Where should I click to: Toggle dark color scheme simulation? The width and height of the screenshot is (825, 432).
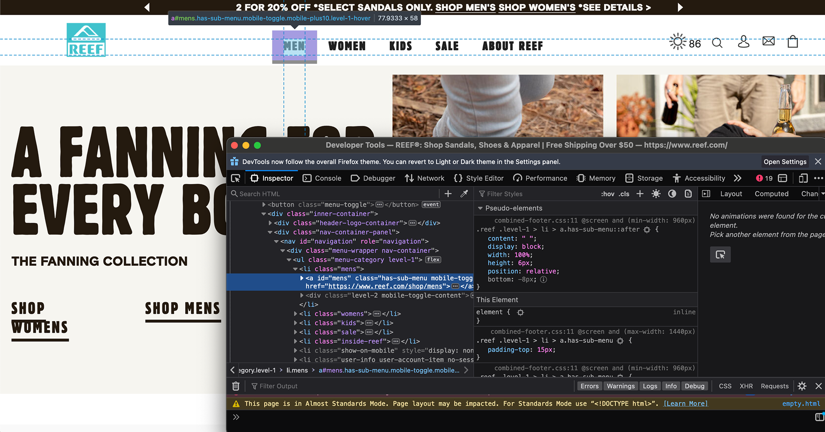click(x=672, y=194)
